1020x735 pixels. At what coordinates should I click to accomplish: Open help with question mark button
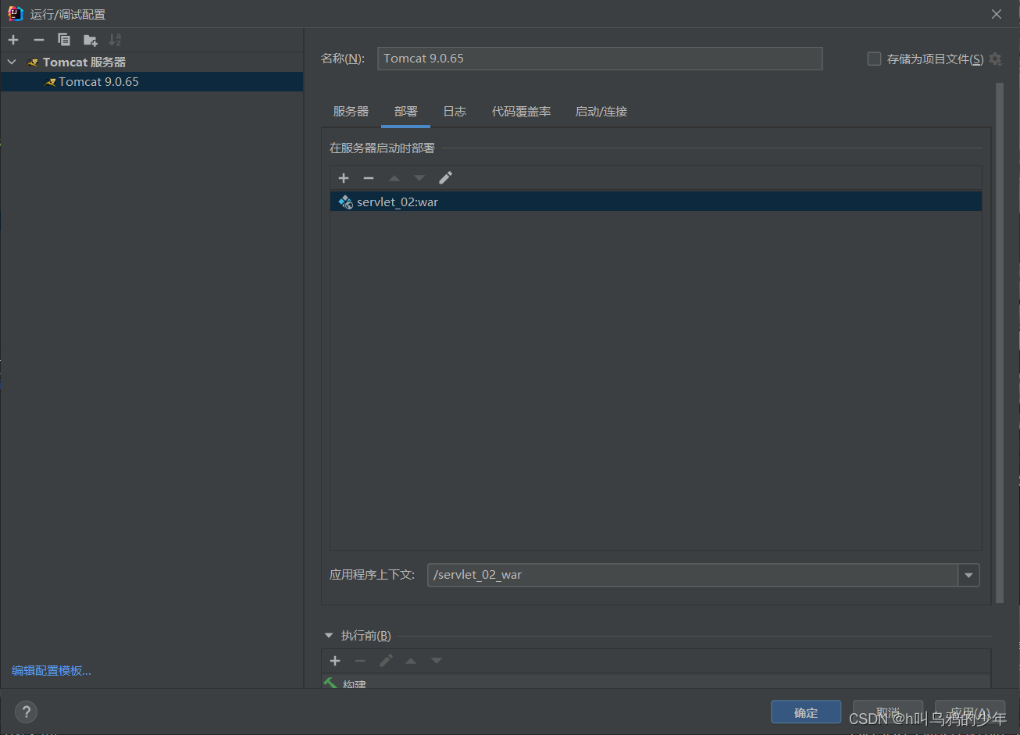[26, 712]
